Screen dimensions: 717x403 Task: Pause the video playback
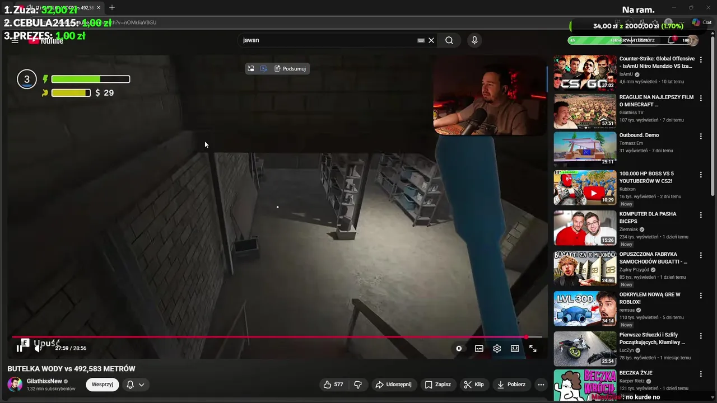pos(19,348)
